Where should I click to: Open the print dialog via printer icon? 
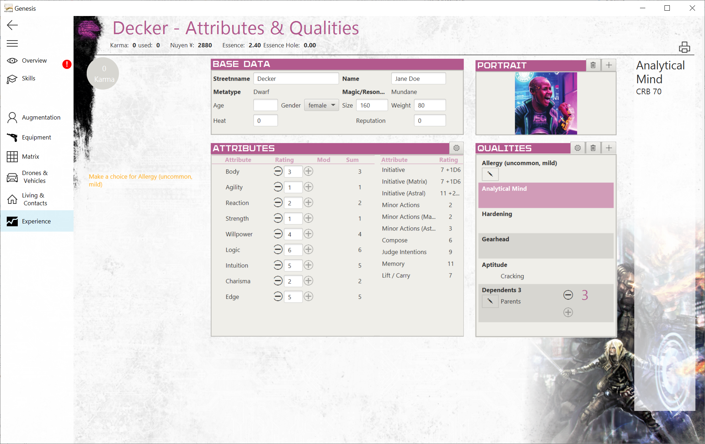tap(685, 47)
